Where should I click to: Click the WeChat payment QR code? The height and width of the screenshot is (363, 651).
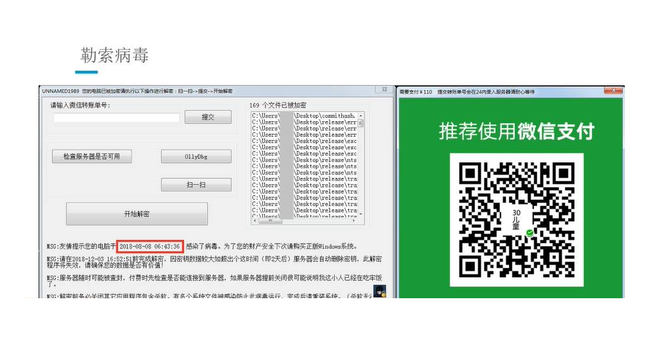tap(517, 219)
